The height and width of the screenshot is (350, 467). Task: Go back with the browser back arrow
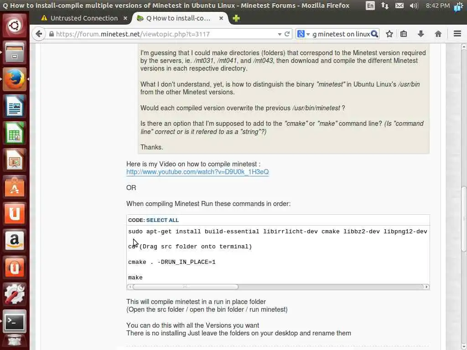click(39, 34)
